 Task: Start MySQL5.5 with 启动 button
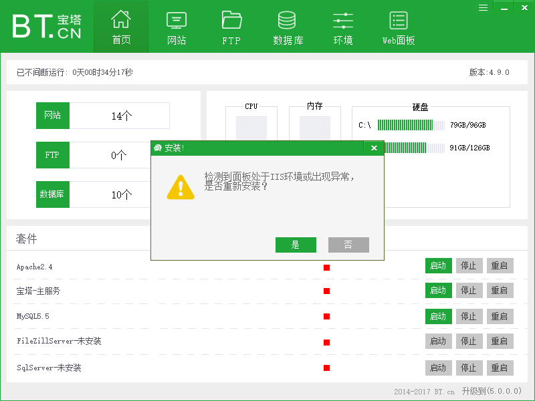coord(439,316)
